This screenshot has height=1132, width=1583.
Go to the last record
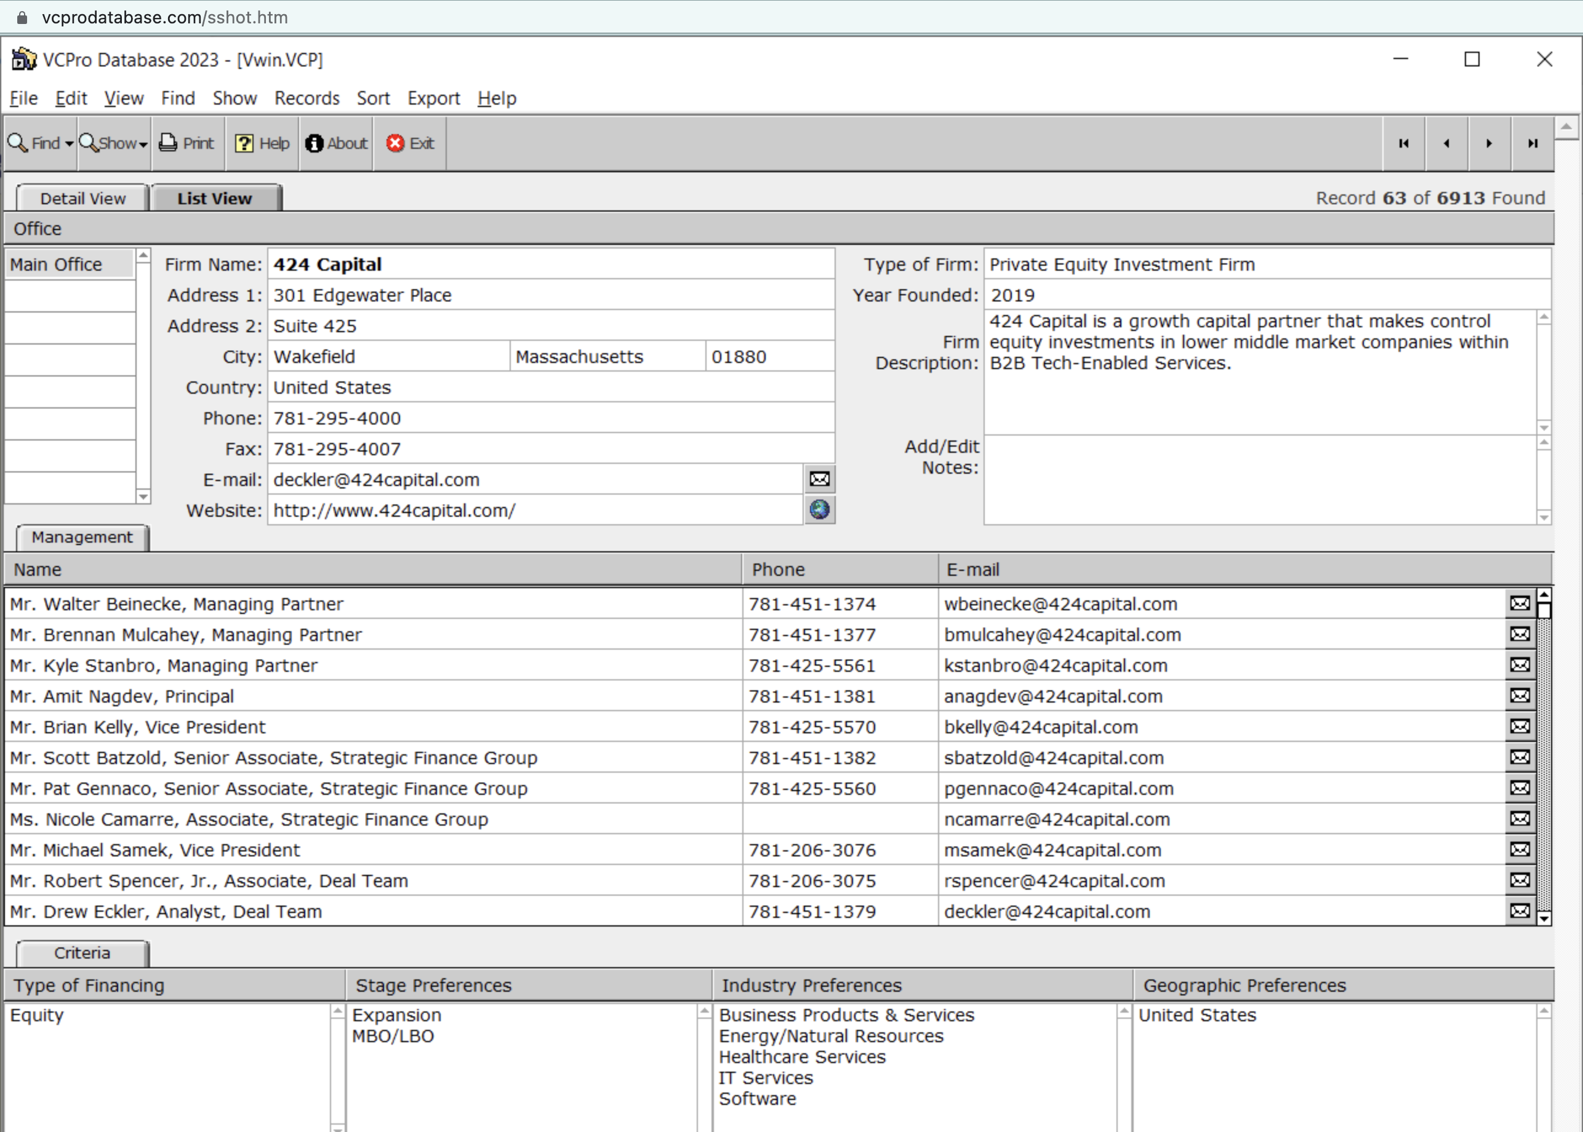pyautogui.click(x=1532, y=143)
